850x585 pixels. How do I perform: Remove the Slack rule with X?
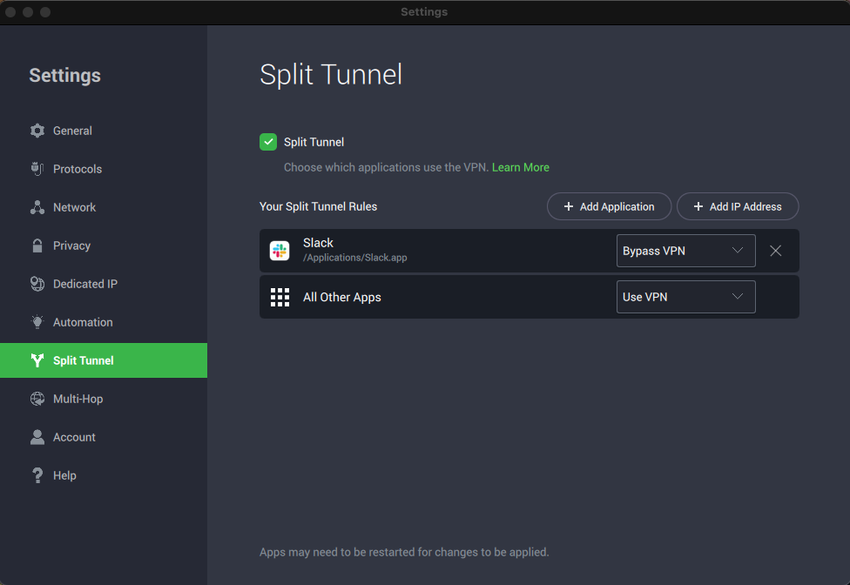click(x=776, y=251)
